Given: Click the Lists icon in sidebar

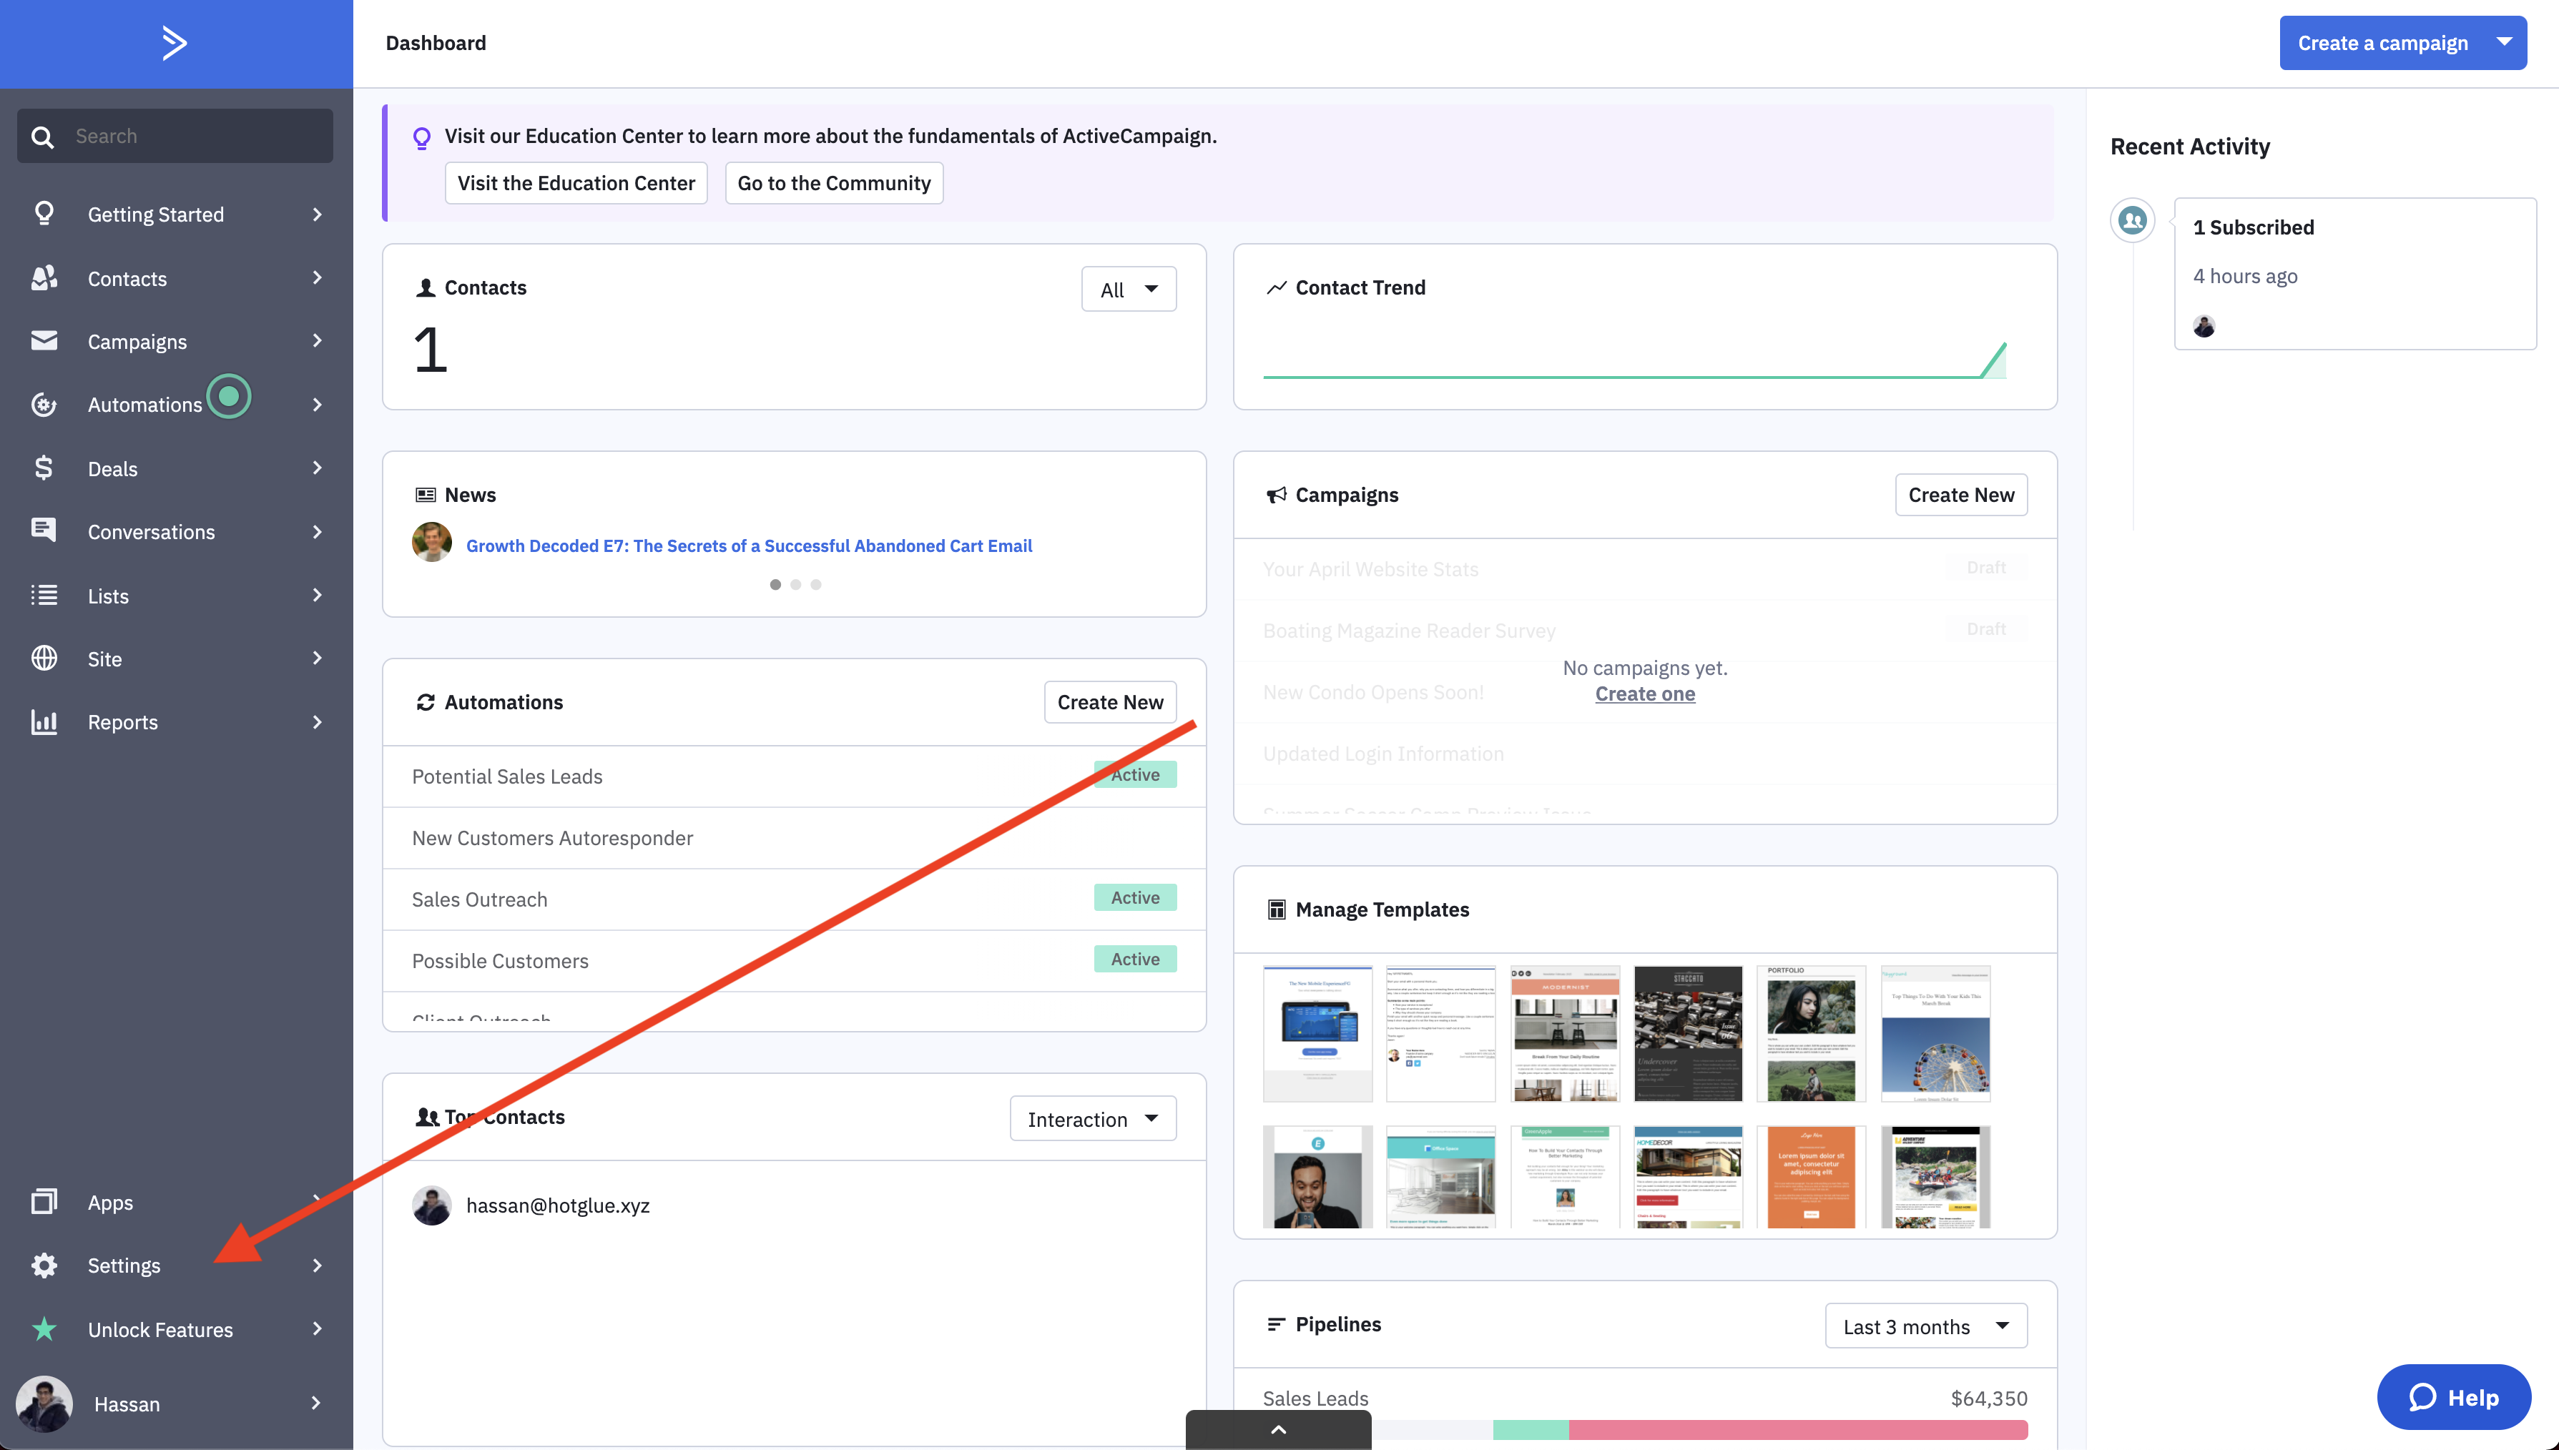Looking at the screenshot, I should pyautogui.click(x=44, y=596).
